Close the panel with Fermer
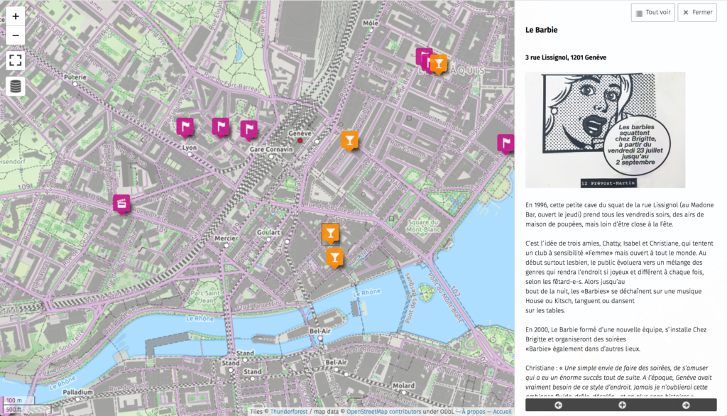 (x=697, y=13)
